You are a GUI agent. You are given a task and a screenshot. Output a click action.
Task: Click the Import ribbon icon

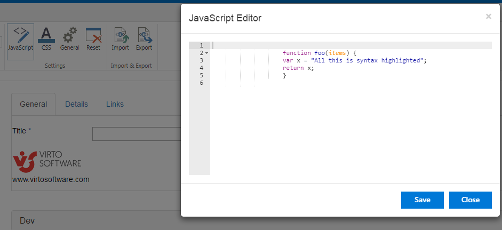point(121,39)
